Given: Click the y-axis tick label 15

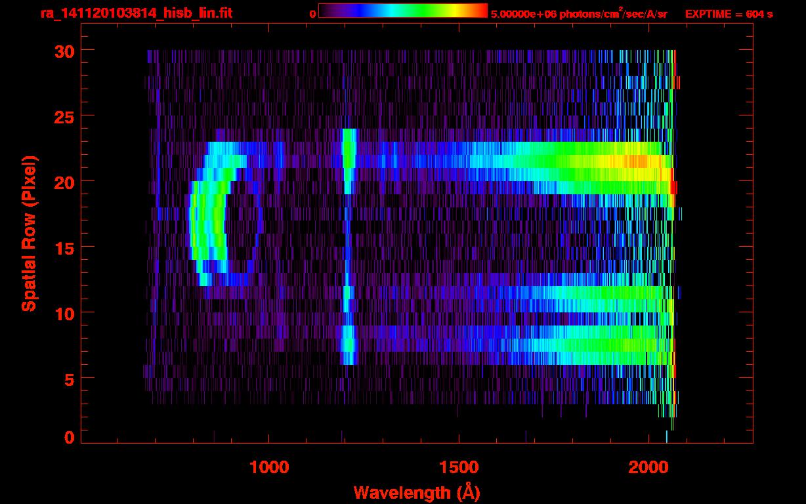Looking at the screenshot, I should pyautogui.click(x=63, y=247).
